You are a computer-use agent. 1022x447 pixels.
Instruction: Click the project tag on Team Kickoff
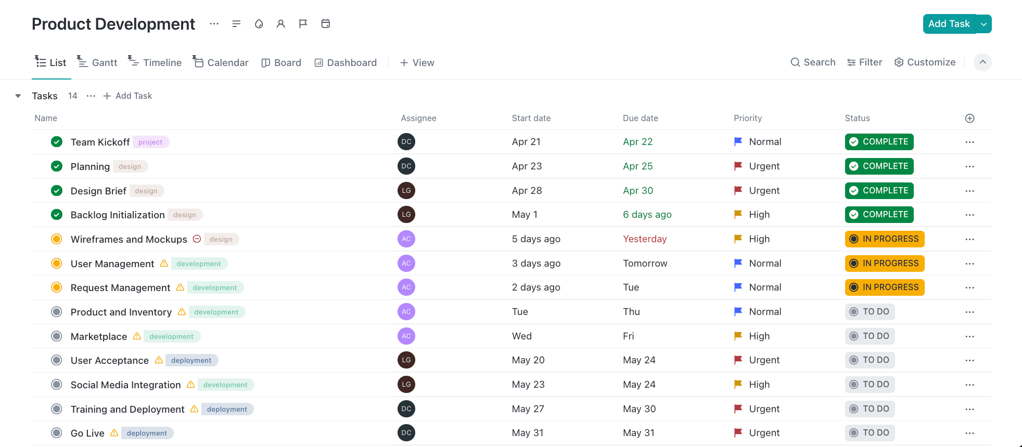pos(150,142)
